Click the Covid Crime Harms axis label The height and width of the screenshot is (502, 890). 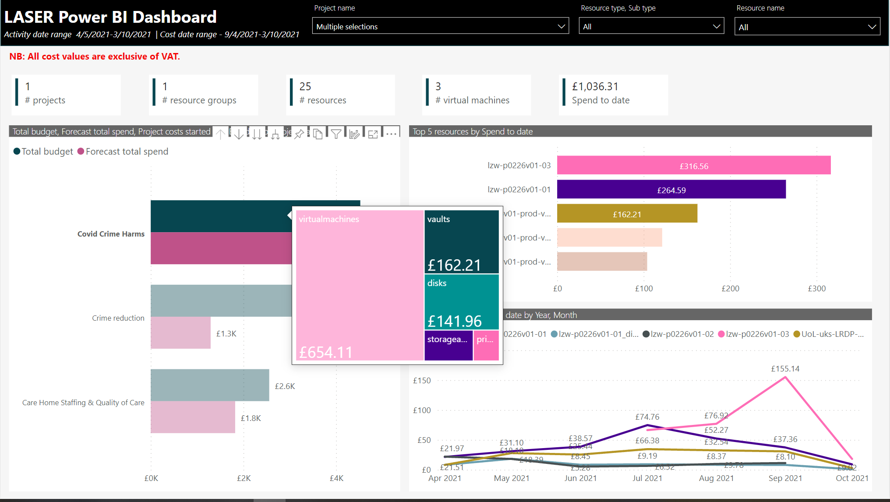111,234
